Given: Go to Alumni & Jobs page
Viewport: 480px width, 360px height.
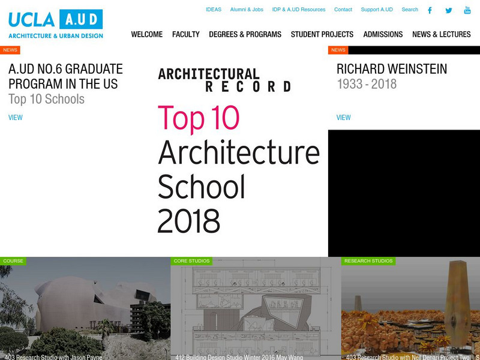Looking at the screenshot, I should coord(247,10).
